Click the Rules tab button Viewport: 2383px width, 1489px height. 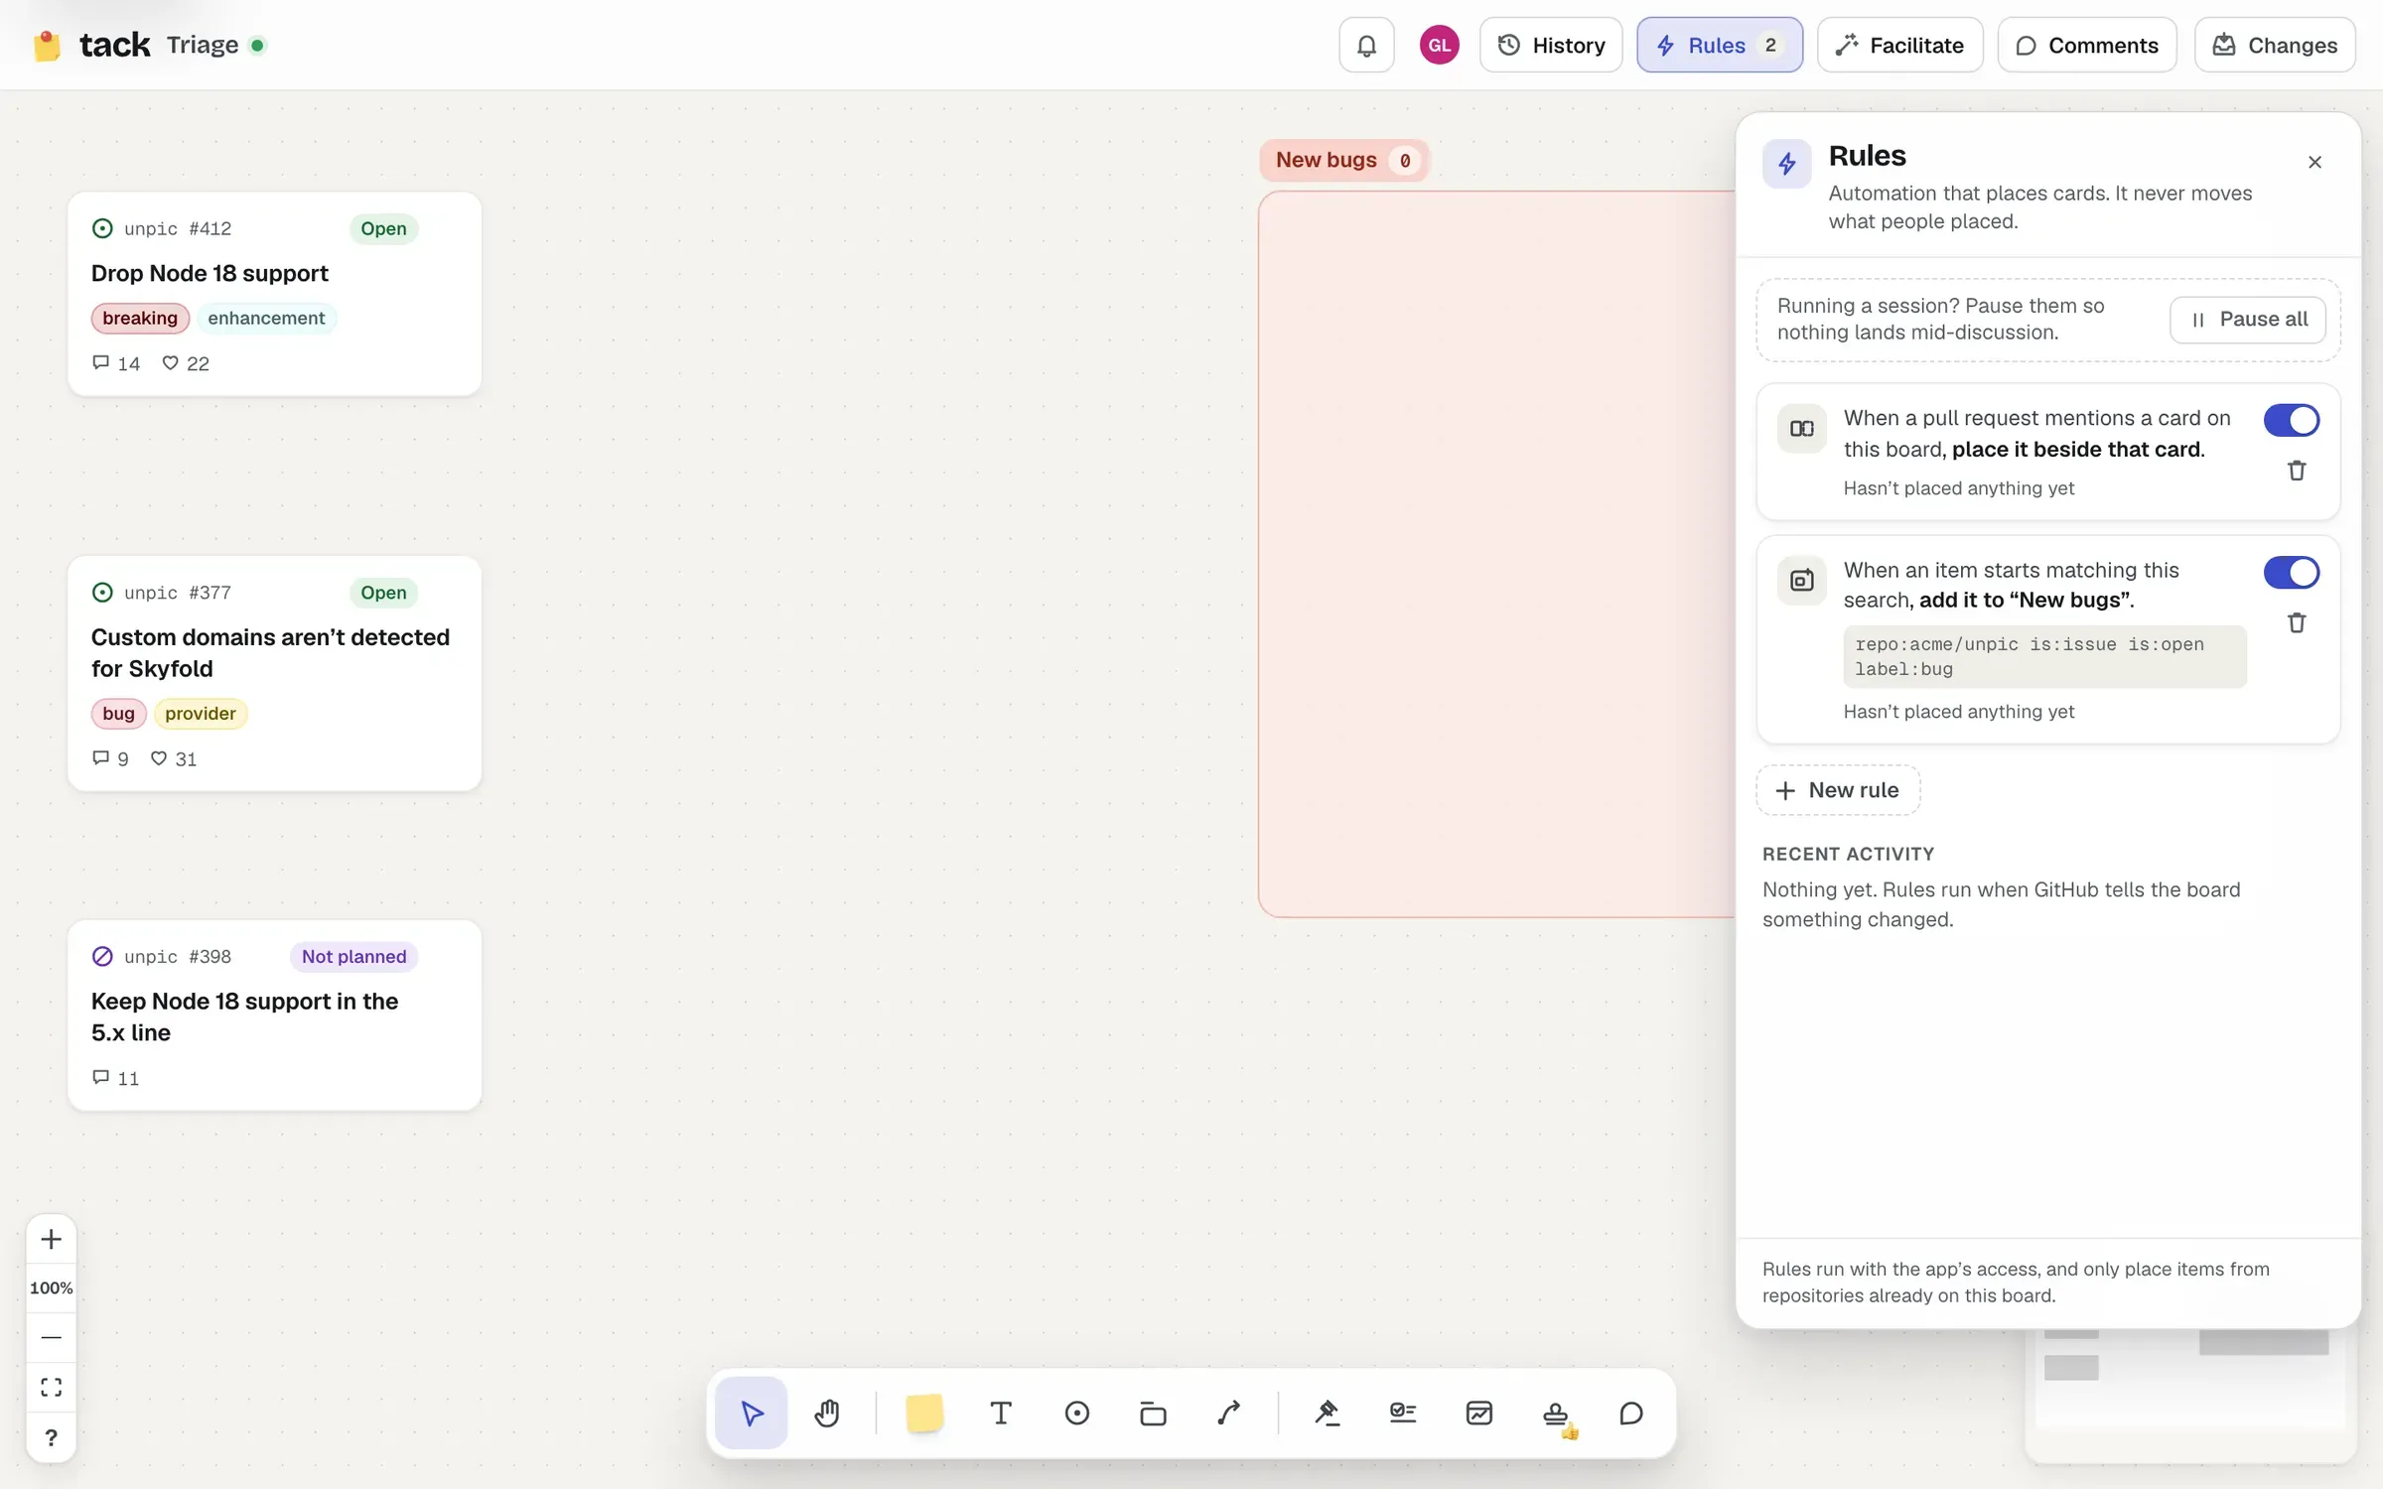click(1720, 45)
